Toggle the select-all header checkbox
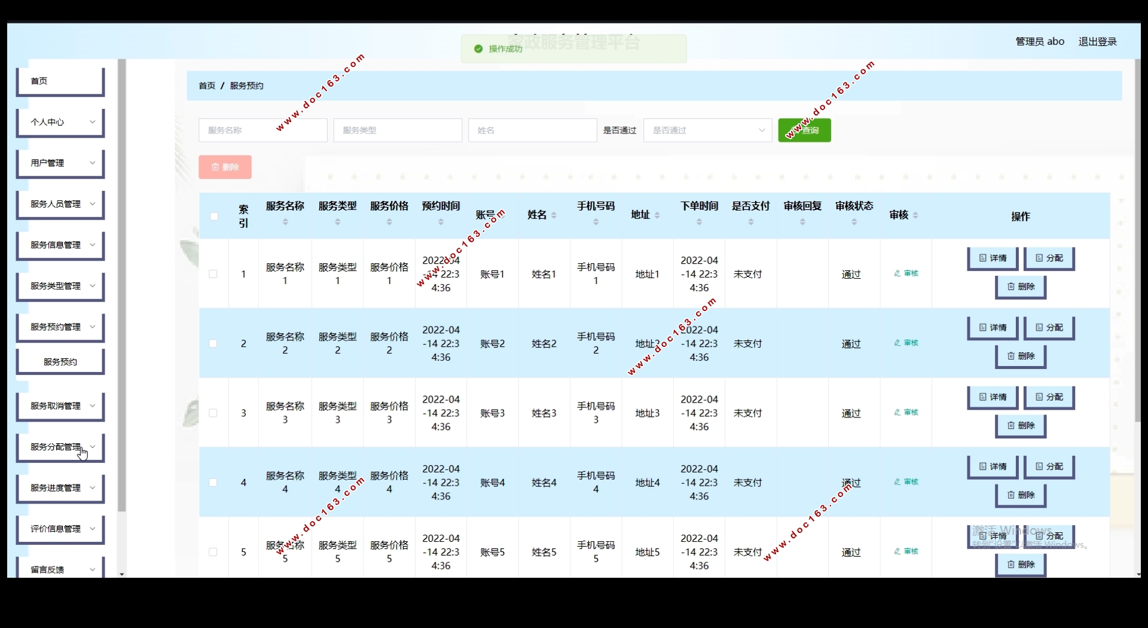 coord(214,217)
